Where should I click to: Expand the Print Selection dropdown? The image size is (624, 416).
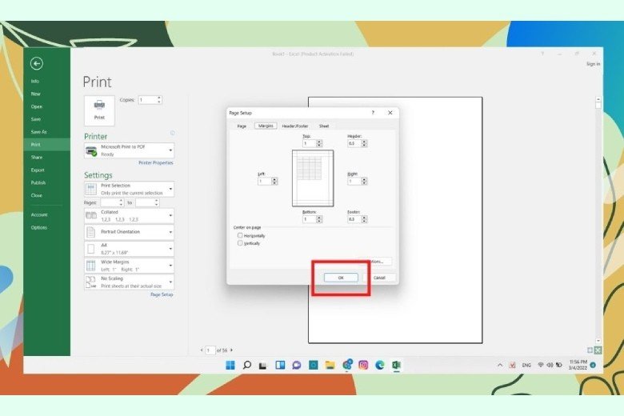click(130, 189)
